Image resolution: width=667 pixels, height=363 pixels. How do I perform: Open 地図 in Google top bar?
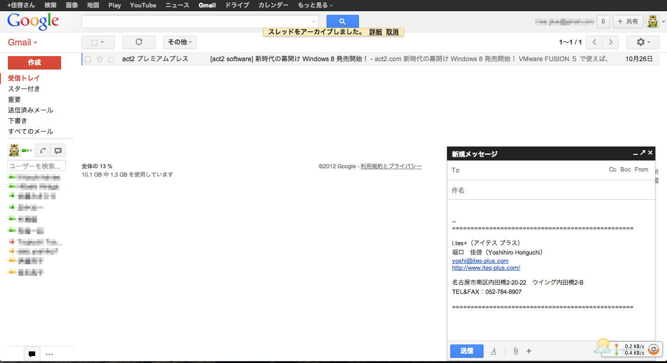(93, 5)
